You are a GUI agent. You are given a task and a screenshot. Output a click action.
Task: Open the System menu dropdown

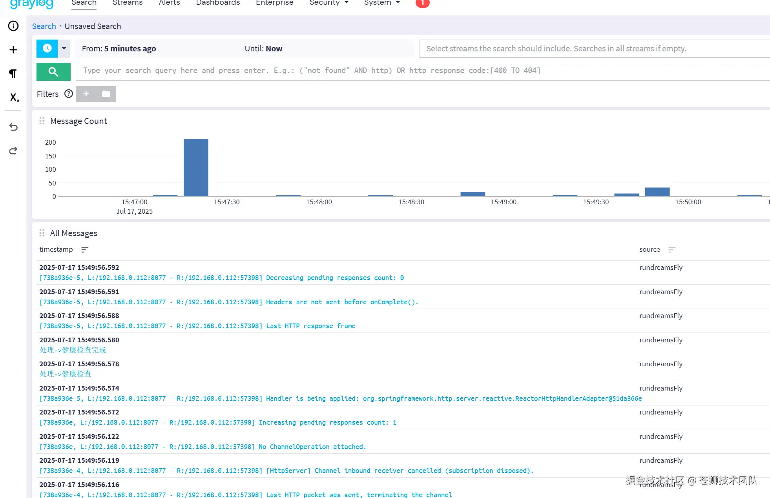[x=381, y=3]
